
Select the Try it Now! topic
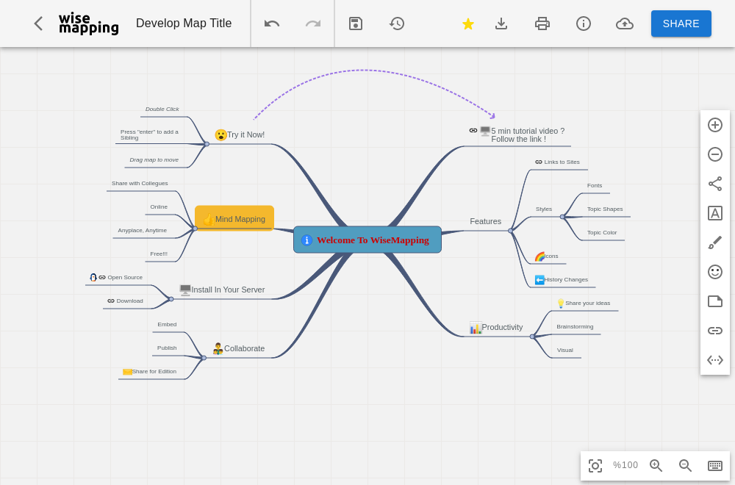(240, 135)
